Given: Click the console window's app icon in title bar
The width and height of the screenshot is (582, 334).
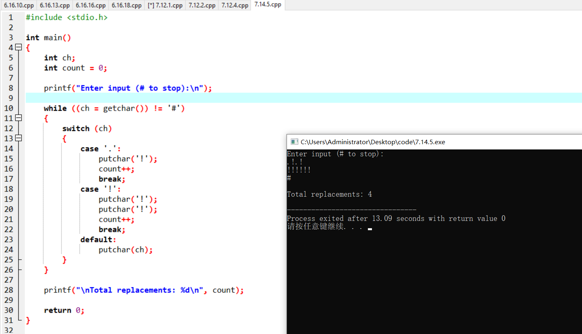Looking at the screenshot, I should pyautogui.click(x=294, y=142).
